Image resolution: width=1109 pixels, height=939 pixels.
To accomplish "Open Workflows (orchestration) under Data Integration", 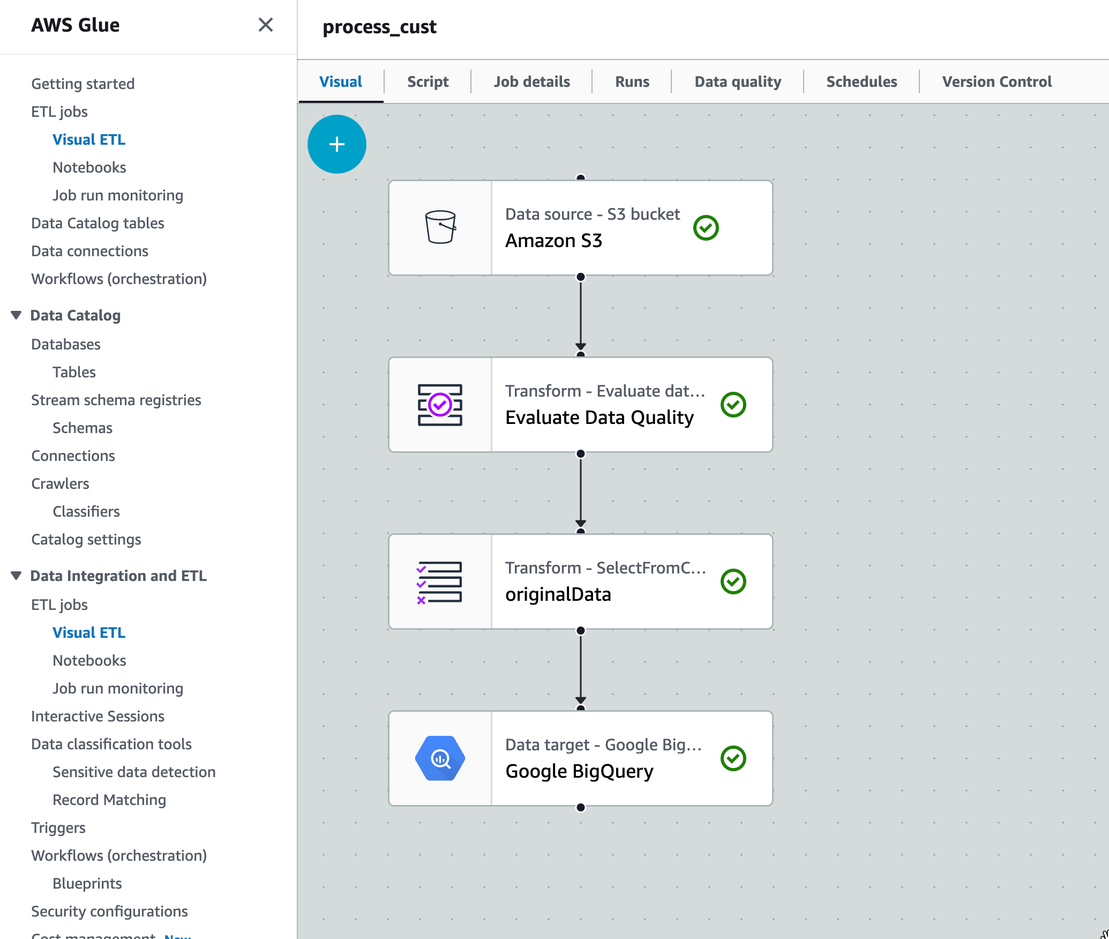I will [119, 855].
